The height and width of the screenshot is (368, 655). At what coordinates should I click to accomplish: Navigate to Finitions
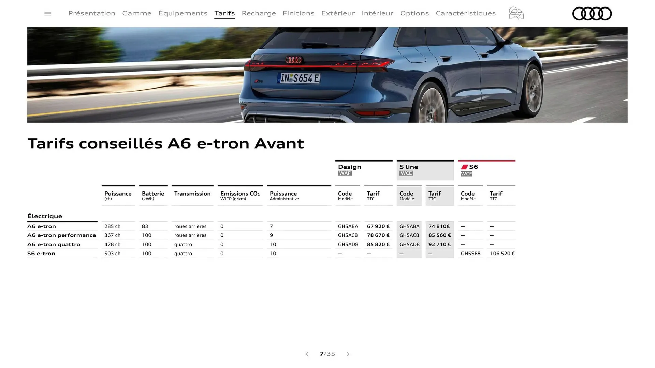pos(299,13)
